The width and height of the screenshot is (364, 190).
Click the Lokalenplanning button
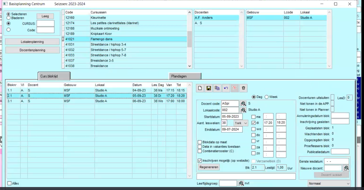pos(32,42)
